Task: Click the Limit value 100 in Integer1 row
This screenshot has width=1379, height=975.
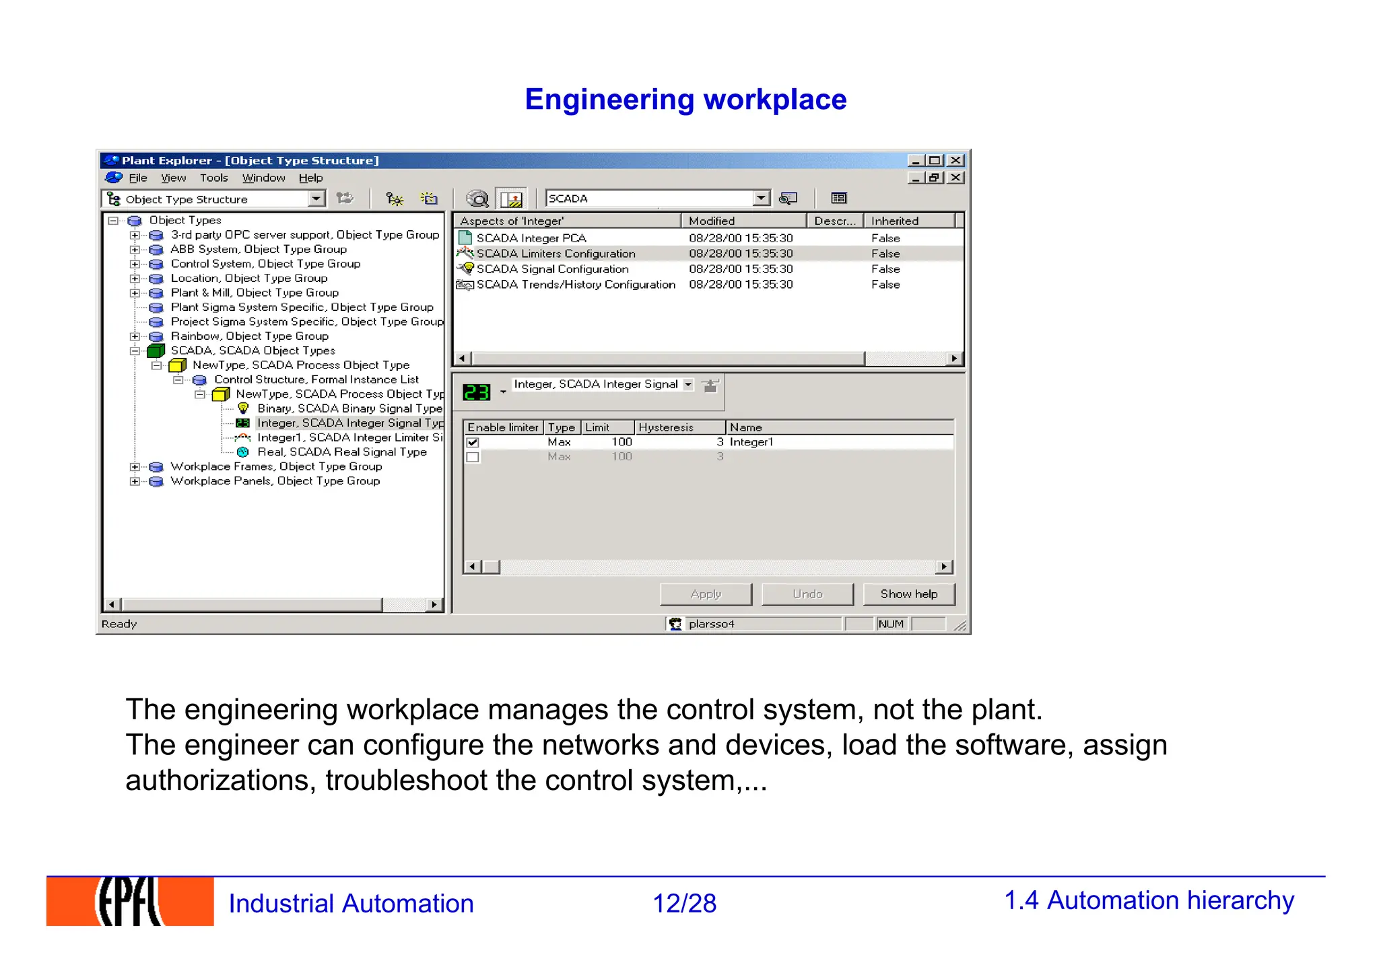Action: click(x=621, y=442)
